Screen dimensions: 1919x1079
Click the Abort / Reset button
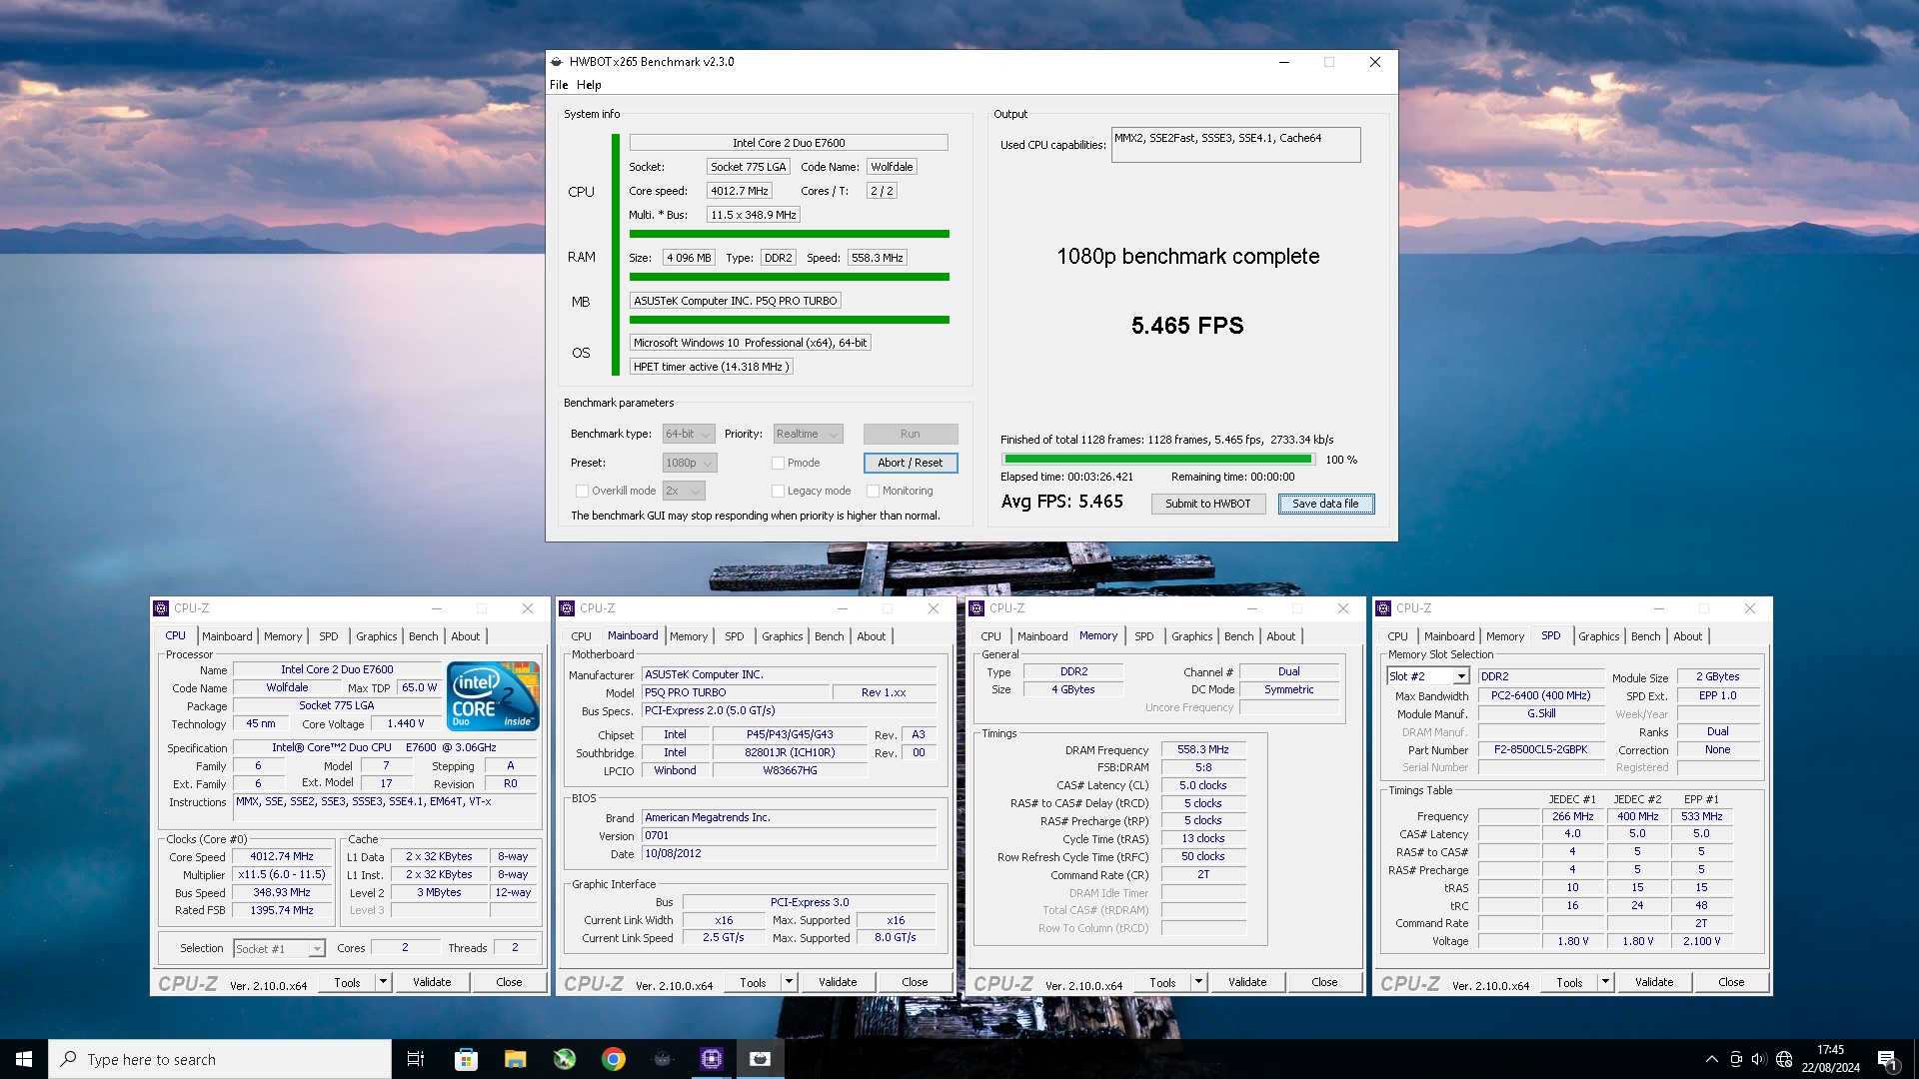pos(910,464)
